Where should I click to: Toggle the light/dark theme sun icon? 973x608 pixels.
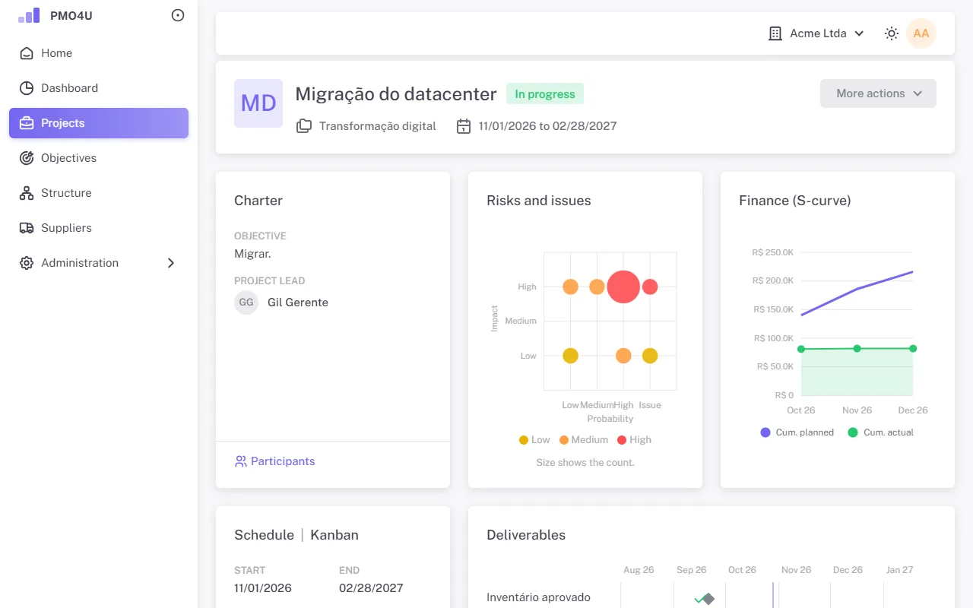point(892,33)
